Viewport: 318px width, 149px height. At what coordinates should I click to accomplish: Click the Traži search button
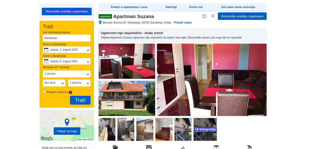click(x=80, y=100)
